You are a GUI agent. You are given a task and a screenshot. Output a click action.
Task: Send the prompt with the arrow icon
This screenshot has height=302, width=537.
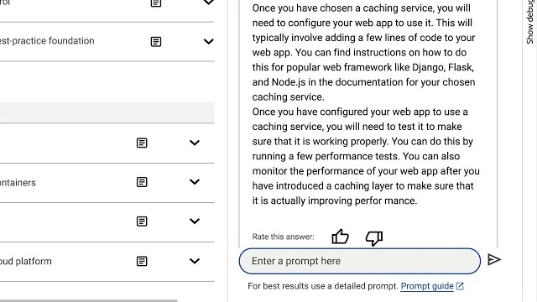(x=494, y=260)
